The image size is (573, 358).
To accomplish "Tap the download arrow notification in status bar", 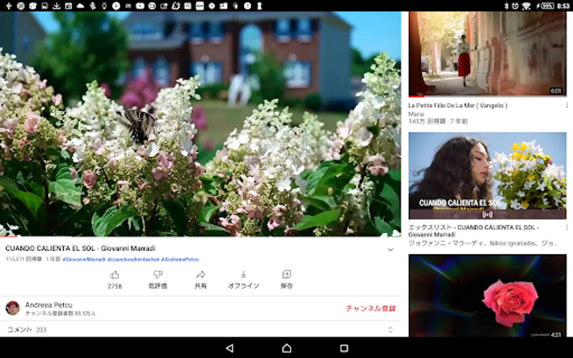I will coord(57,6).
